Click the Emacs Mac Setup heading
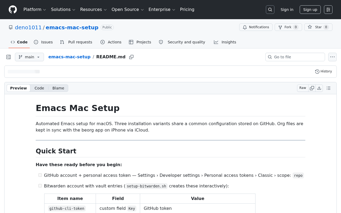 pyautogui.click(x=78, y=108)
